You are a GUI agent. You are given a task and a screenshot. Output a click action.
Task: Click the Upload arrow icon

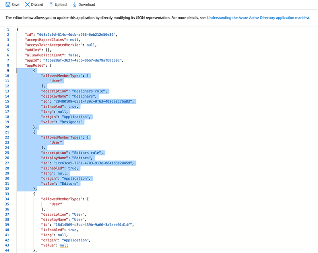(51, 4)
